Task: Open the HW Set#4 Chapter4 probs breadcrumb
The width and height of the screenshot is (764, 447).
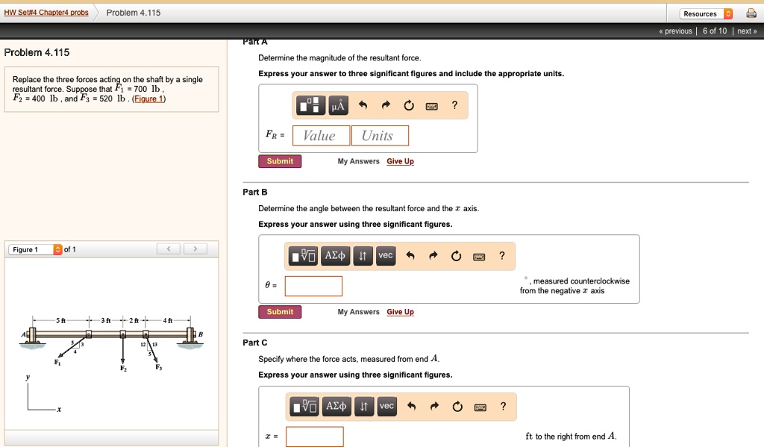Action: 46,13
